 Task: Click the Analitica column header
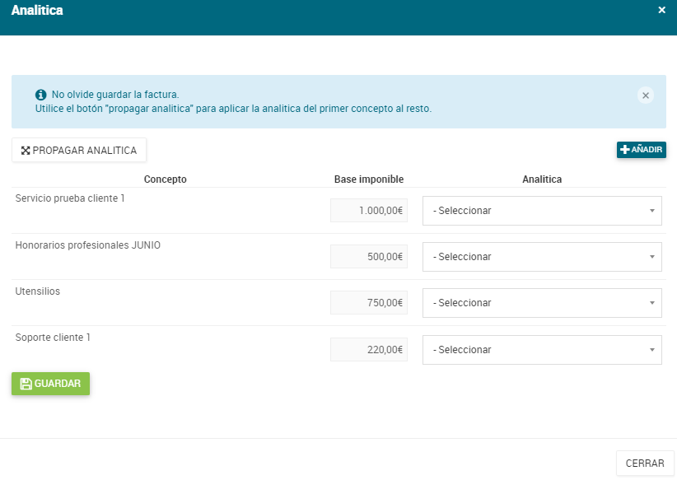[542, 179]
